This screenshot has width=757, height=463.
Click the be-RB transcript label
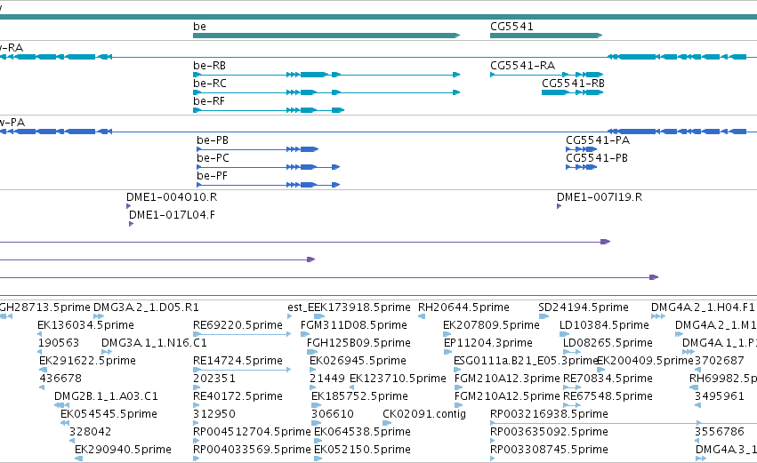210,66
